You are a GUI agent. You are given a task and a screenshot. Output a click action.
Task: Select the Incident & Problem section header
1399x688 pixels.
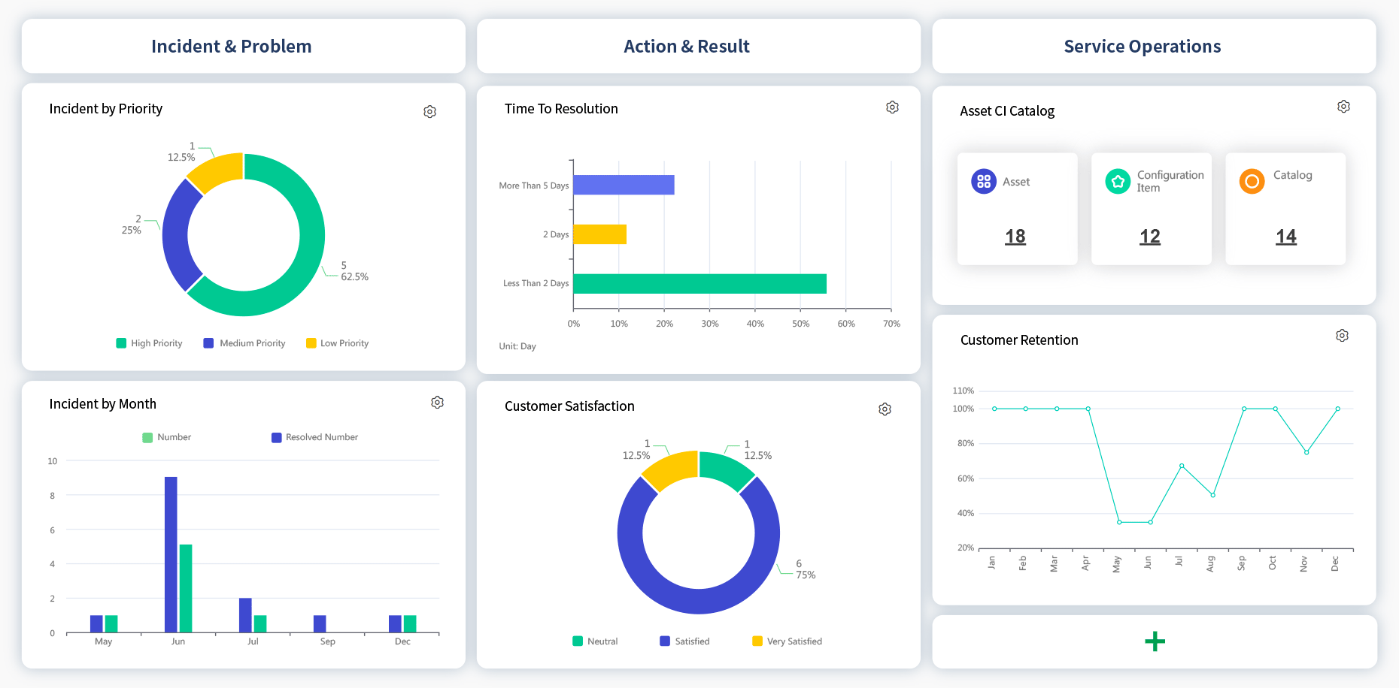tap(232, 47)
